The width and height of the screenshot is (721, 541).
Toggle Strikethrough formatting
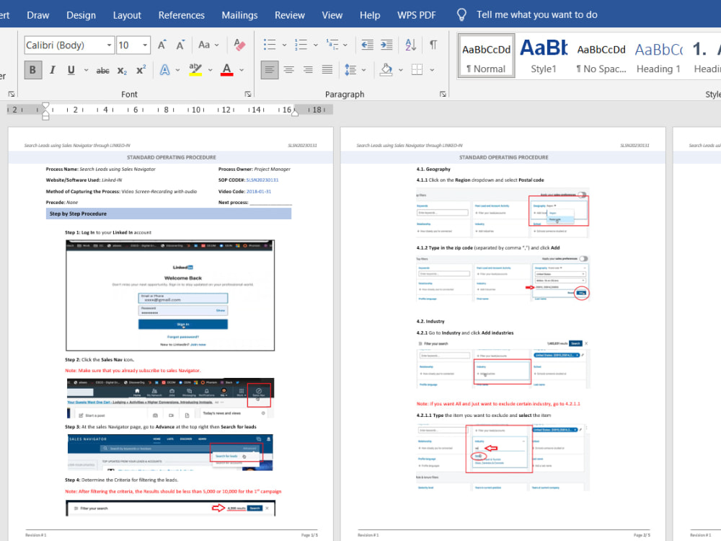pos(102,70)
